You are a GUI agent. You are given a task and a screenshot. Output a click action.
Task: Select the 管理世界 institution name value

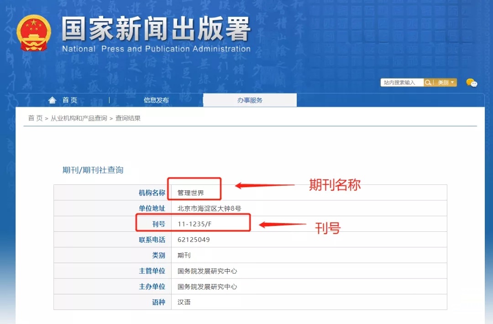(x=190, y=193)
